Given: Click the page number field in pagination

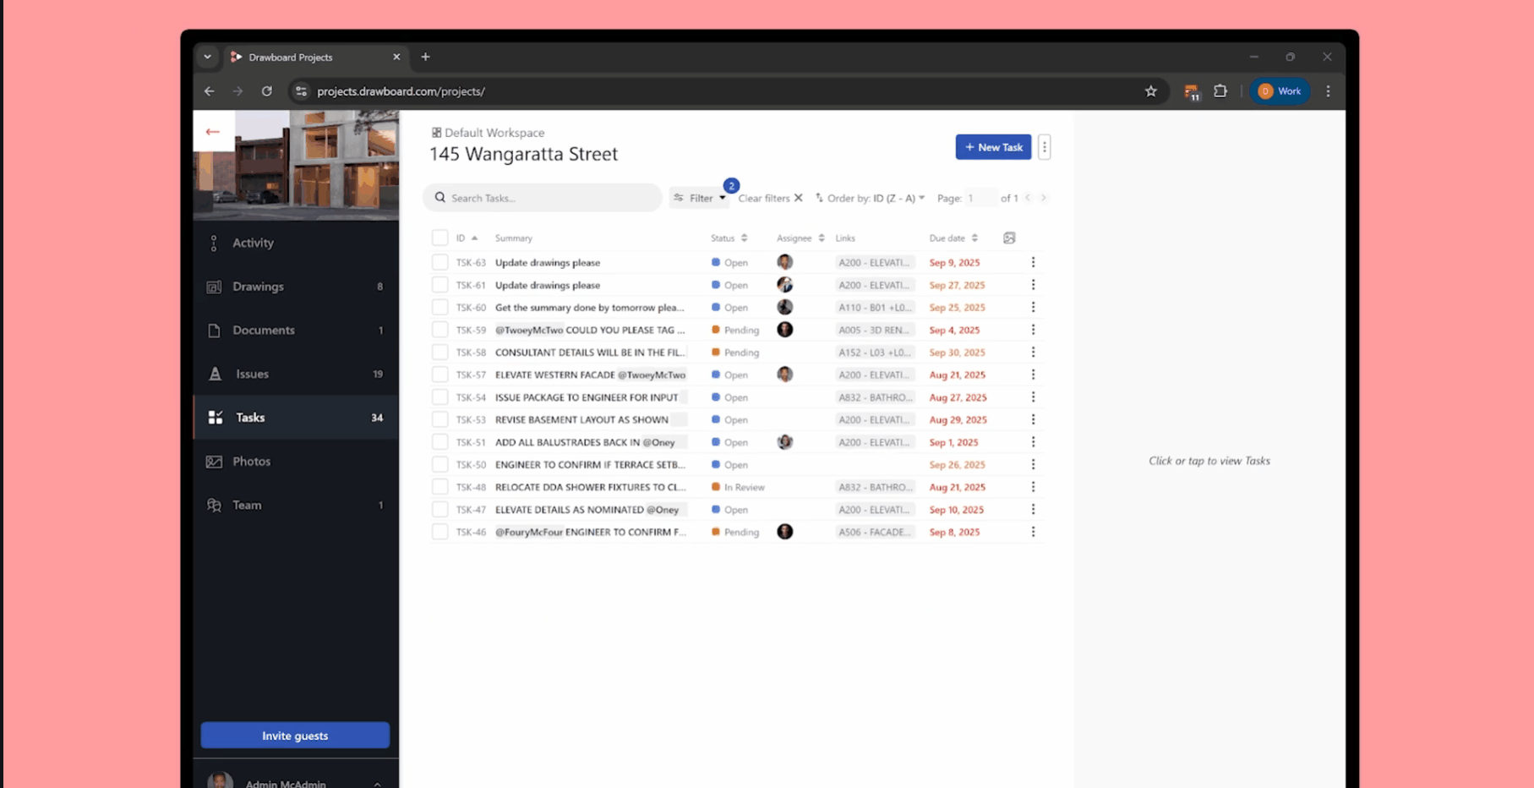Looking at the screenshot, I should pyautogui.click(x=979, y=198).
